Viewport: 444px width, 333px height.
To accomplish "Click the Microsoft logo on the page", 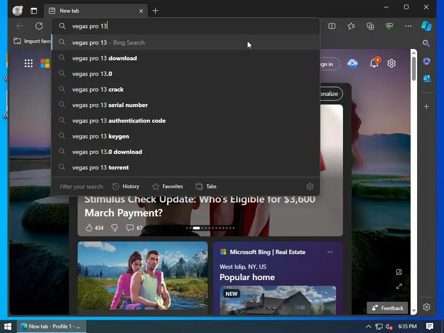I will click(x=45, y=63).
